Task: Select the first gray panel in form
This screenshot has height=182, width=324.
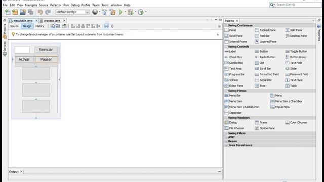Action: (x=36, y=74)
